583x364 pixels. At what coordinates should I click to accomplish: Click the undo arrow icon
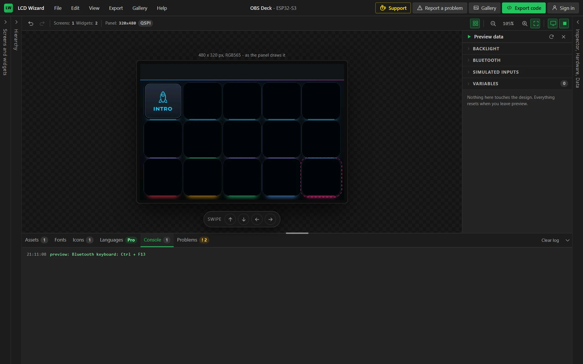click(31, 23)
